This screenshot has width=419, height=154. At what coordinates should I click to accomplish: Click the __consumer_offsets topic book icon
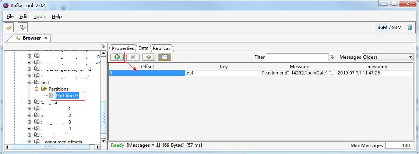pos(37,142)
